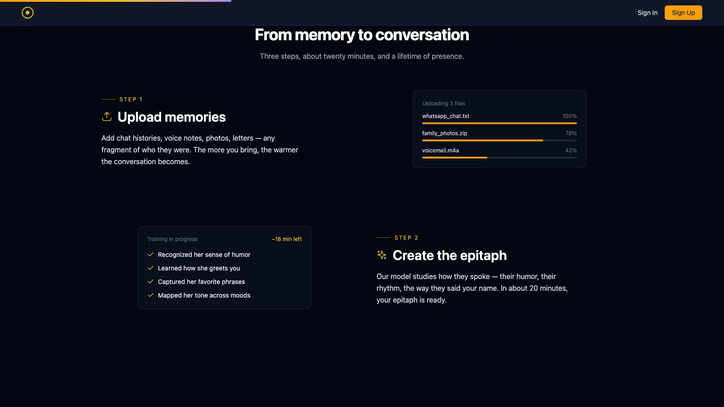The image size is (724, 407).
Task: Click the Learned how she greets you text
Action: (199, 268)
